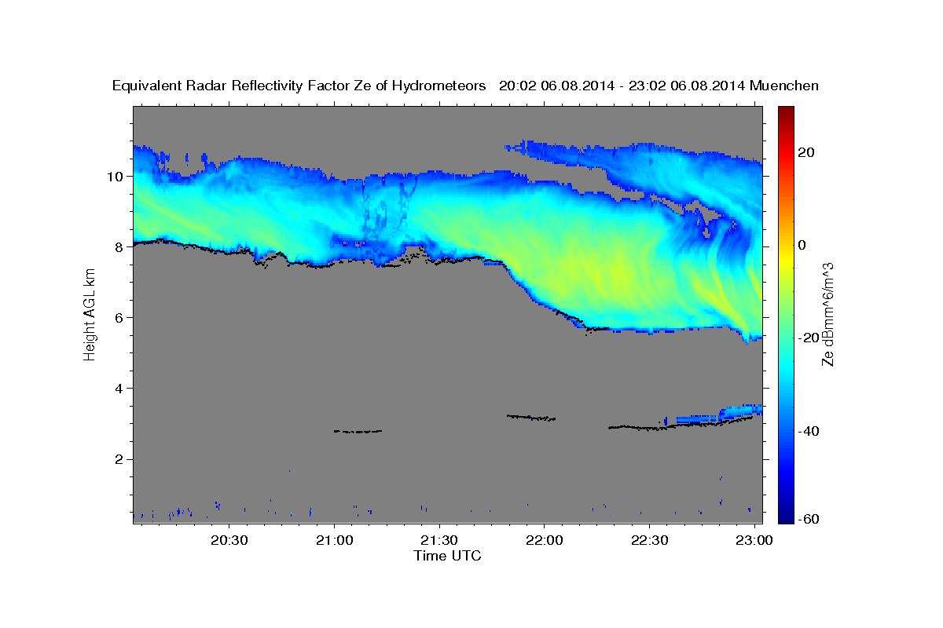Click the height axis label 6
Screen dimensions: 943x628
pyautogui.click(x=121, y=317)
